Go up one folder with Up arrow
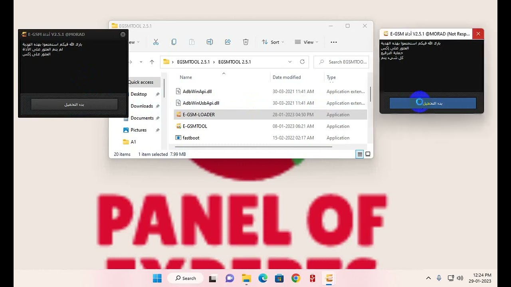 pyautogui.click(x=152, y=62)
